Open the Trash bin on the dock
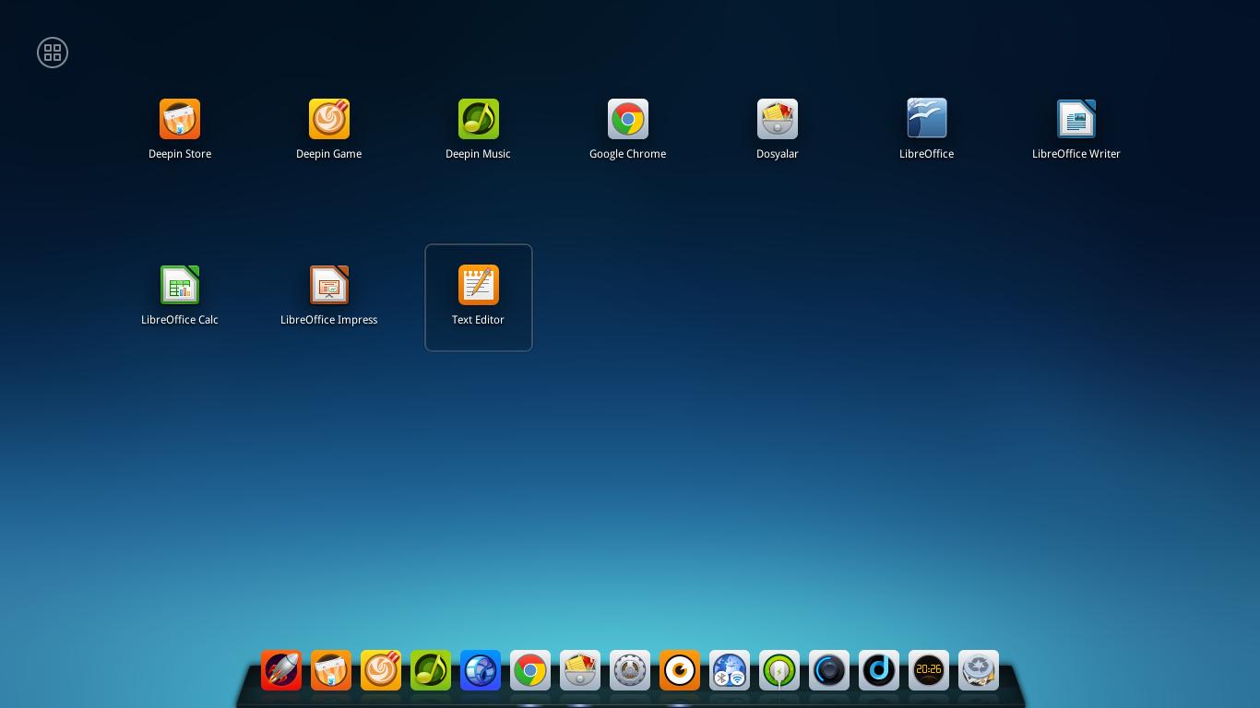Screen dimensions: 1260x708 click(979, 670)
